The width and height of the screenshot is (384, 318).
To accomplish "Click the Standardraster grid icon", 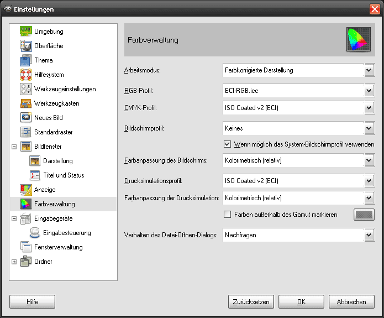I will tap(26, 132).
